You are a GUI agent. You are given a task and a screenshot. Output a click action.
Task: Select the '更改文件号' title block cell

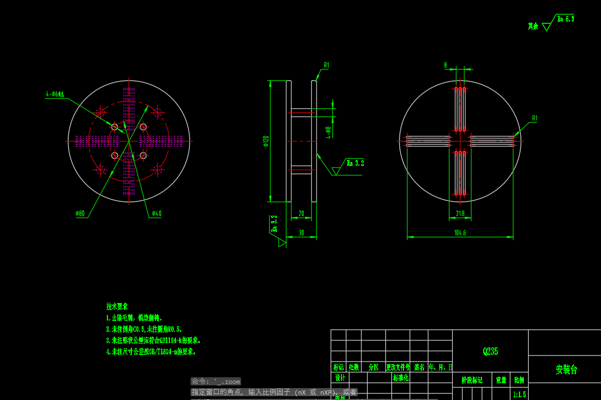coord(398,367)
